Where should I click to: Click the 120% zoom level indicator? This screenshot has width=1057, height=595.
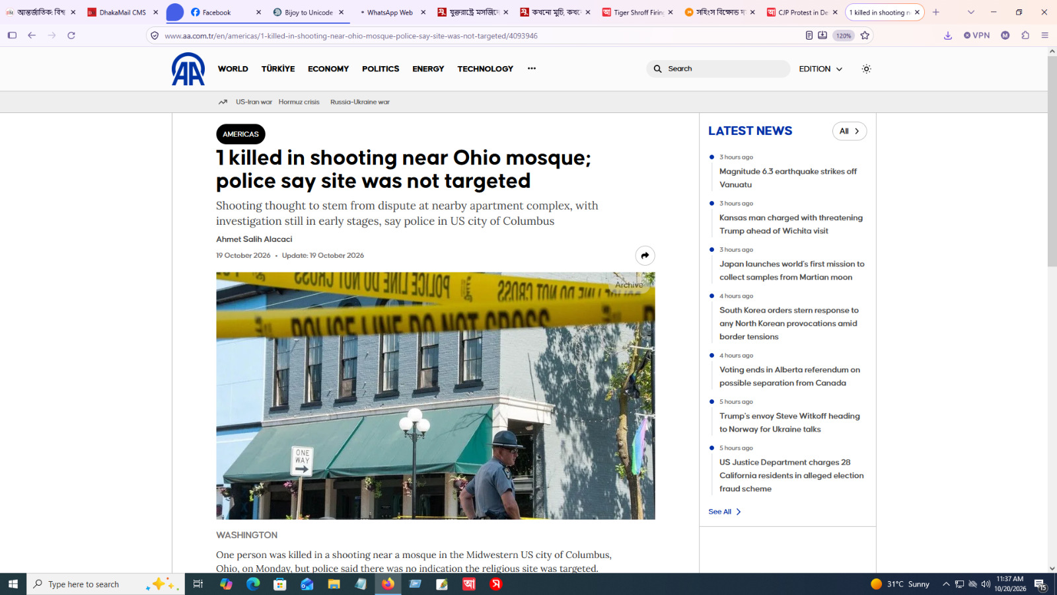844,36
